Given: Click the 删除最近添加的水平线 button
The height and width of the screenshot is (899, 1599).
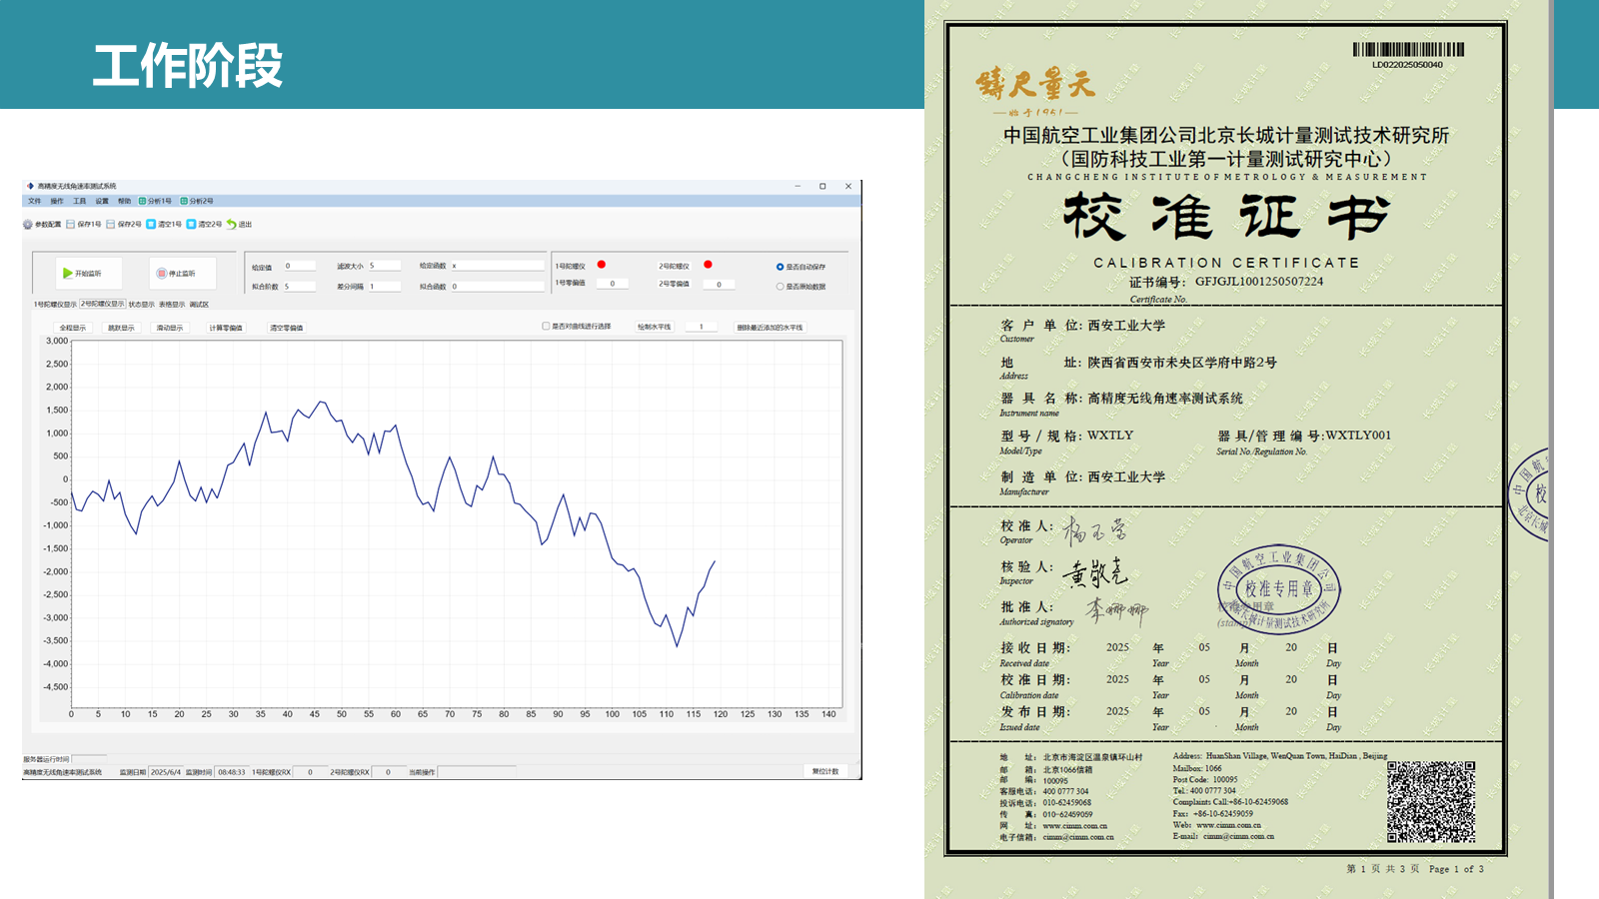Looking at the screenshot, I should [x=770, y=327].
